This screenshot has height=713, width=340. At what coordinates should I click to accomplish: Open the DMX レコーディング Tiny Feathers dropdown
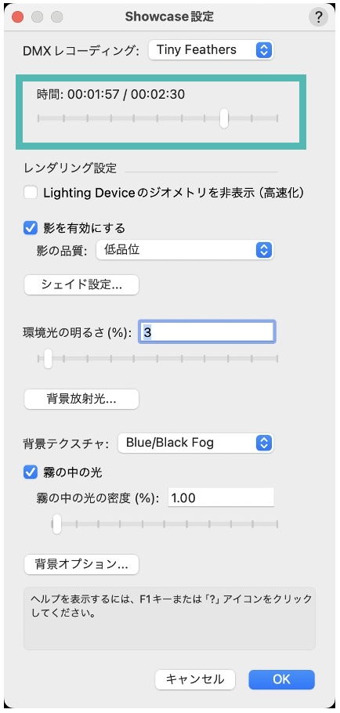(211, 49)
